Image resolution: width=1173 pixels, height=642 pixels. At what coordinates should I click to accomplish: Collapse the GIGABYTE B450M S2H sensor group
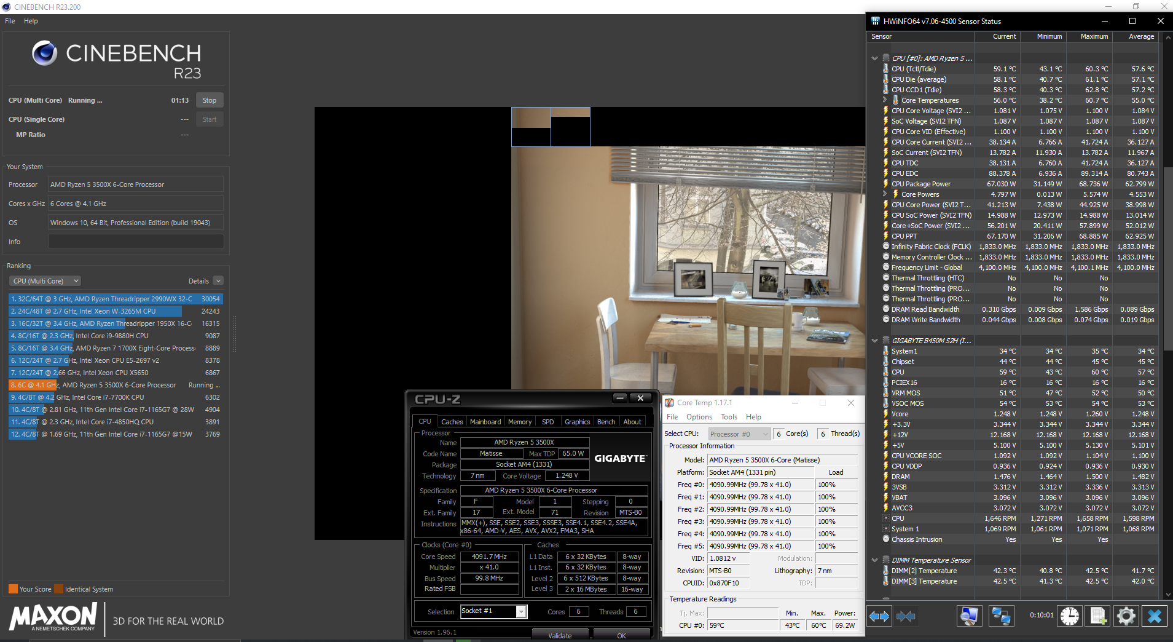click(x=874, y=341)
